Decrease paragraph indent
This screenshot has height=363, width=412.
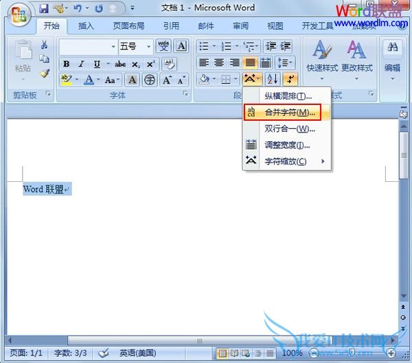pyautogui.click(x=271, y=47)
